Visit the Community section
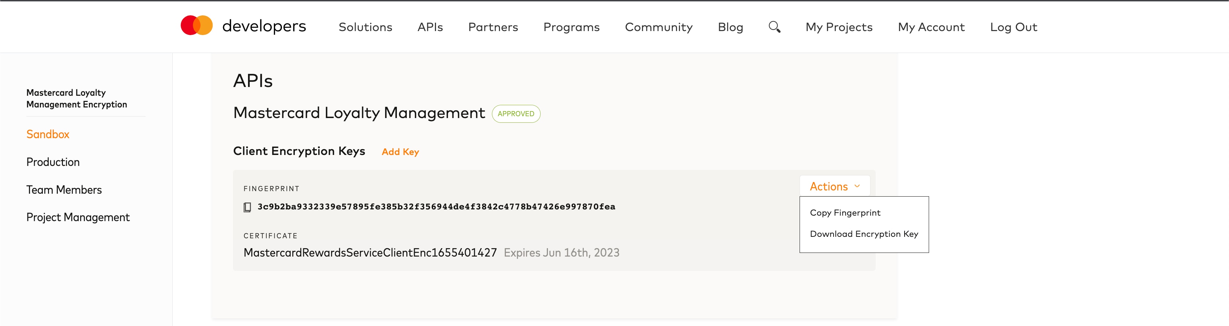Viewport: 1229px width, 326px height. point(658,27)
